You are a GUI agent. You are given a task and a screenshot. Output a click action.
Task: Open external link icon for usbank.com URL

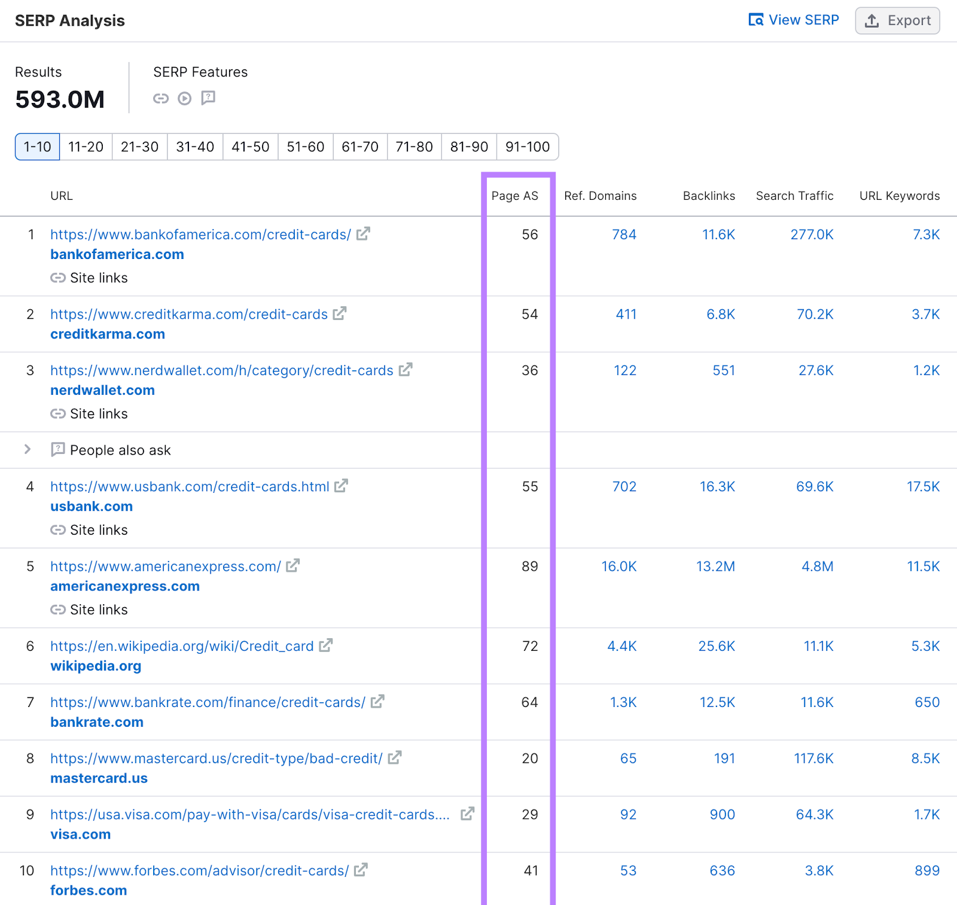(341, 486)
